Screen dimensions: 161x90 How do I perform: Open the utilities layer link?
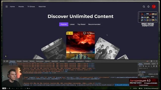coord(143,72)
